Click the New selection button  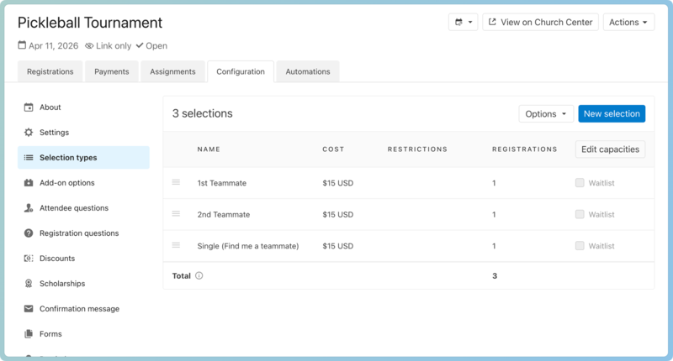611,114
